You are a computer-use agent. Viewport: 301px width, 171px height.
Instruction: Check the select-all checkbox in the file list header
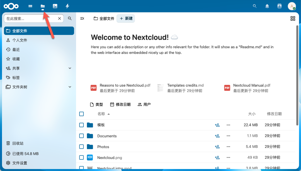(x=81, y=114)
